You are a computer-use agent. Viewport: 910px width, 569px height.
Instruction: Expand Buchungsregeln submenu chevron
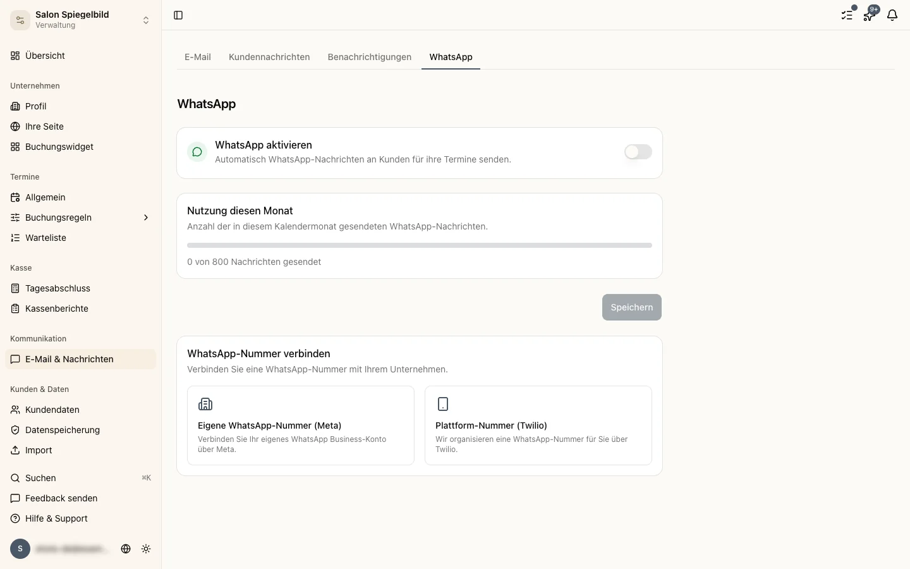(x=146, y=217)
